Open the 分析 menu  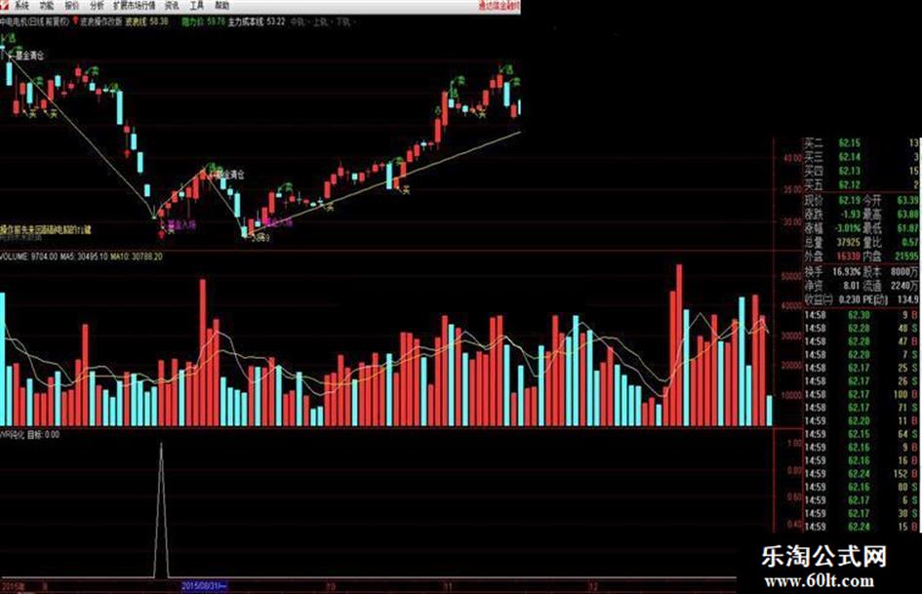coord(97,6)
